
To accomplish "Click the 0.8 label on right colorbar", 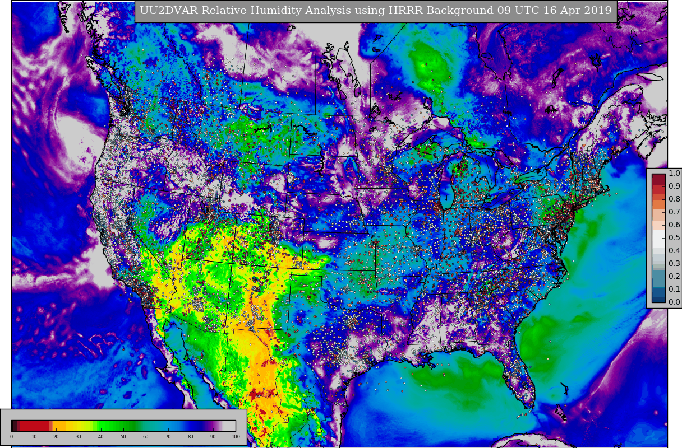I will [x=674, y=199].
